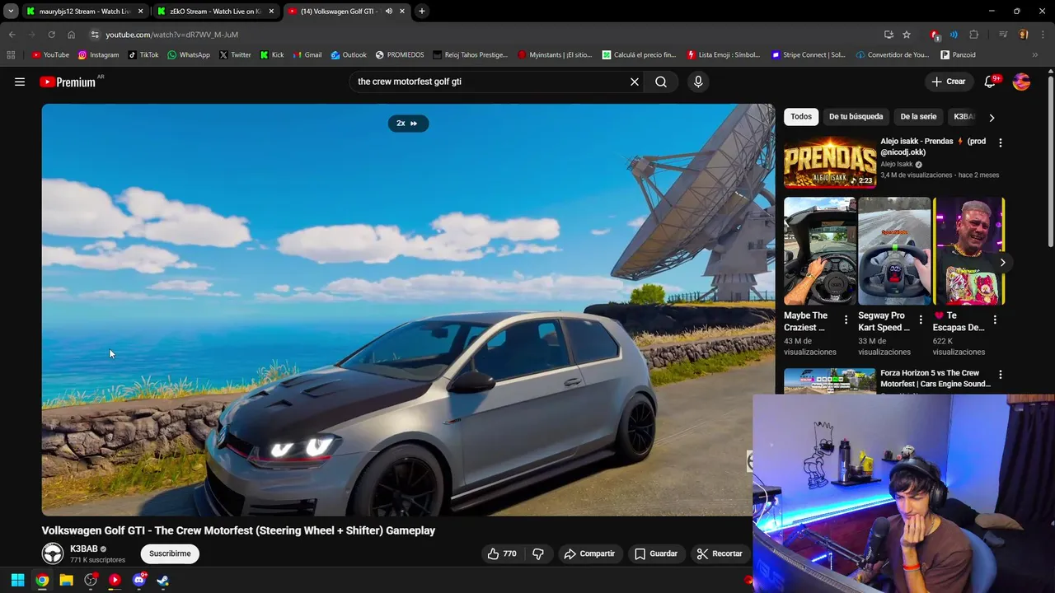Open File Explorer from taskbar
This screenshot has width=1055, height=593.
[66, 581]
